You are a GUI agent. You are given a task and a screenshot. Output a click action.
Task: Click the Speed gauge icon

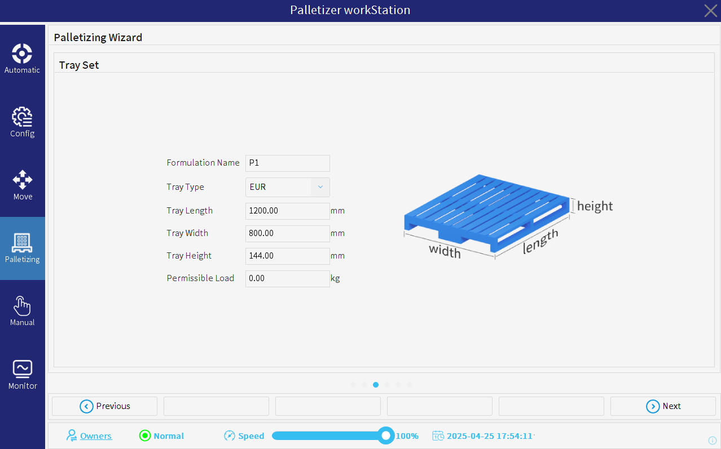point(229,435)
